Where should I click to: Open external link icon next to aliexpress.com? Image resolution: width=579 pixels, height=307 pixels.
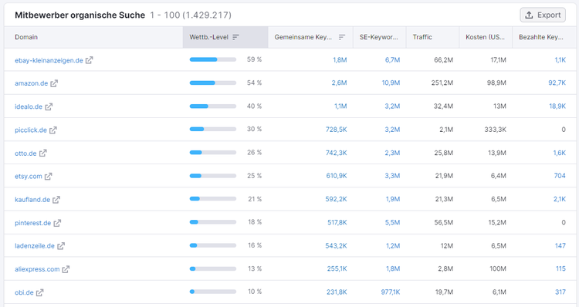66,269
